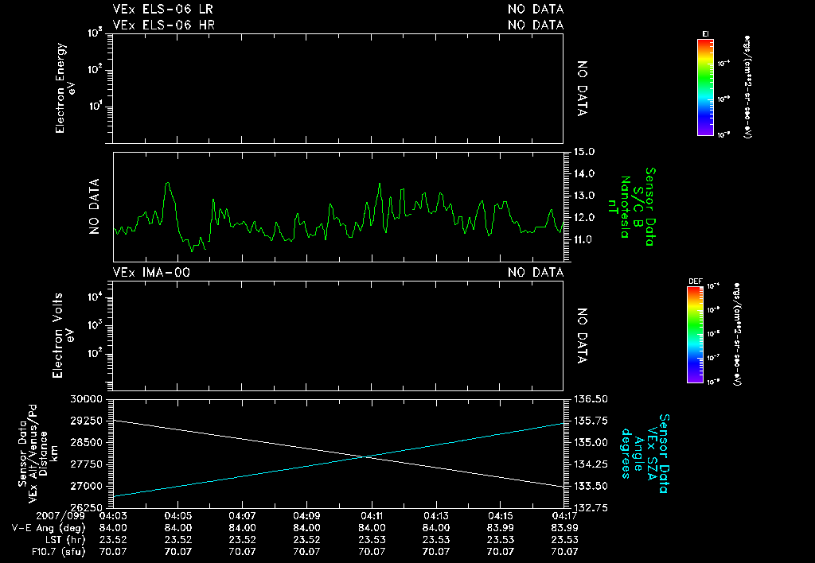Click the 04:17 time tick label
The height and width of the screenshot is (563, 815).
[564, 516]
